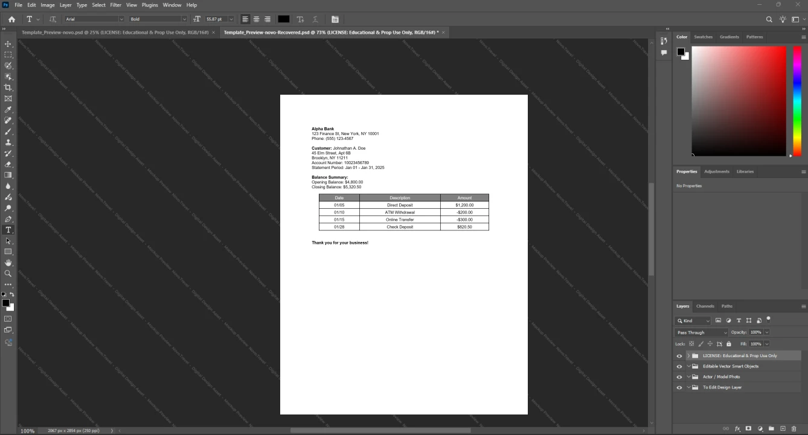Screen dimensions: 808x435
Task: Create new adjustment layer
Action: point(760,428)
